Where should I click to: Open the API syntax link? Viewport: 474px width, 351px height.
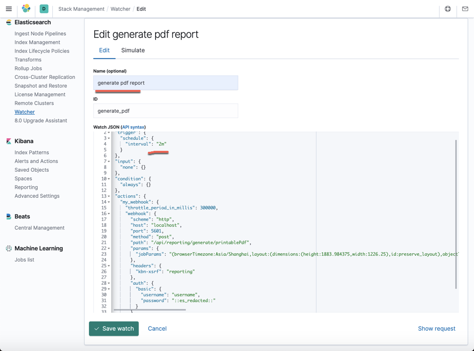point(133,127)
